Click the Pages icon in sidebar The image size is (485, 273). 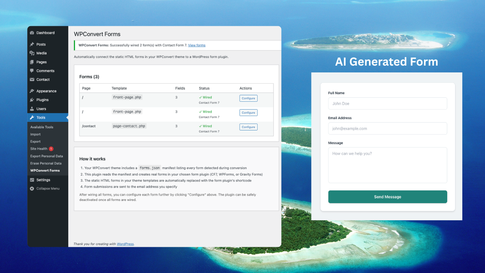coord(32,62)
